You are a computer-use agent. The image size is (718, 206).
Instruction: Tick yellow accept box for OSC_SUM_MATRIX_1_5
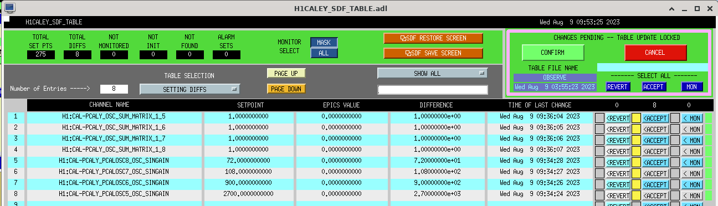click(x=636, y=117)
